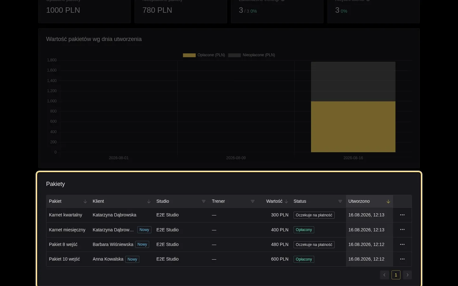Sort by Klient column arrow icon
This screenshot has height=286, width=458.
click(x=149, y=201)
